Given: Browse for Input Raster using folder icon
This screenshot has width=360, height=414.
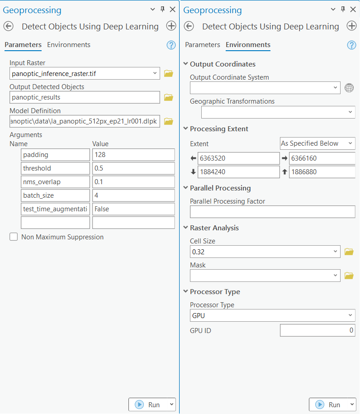Looking at the screenshot, I should tap(169, 73).
